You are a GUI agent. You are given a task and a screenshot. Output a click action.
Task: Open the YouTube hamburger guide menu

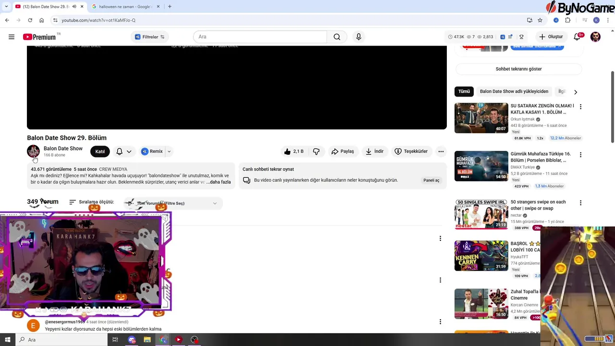pos(12,37)
